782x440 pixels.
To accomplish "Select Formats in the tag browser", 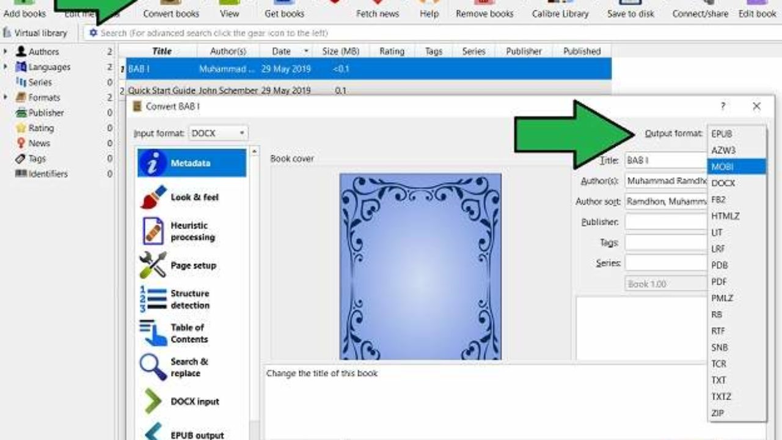I will click(x=44, y=98).
